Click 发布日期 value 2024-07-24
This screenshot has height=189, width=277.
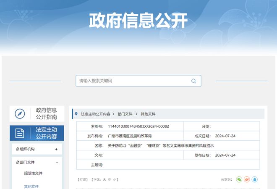pyautogui.click(x=225, y=155)
